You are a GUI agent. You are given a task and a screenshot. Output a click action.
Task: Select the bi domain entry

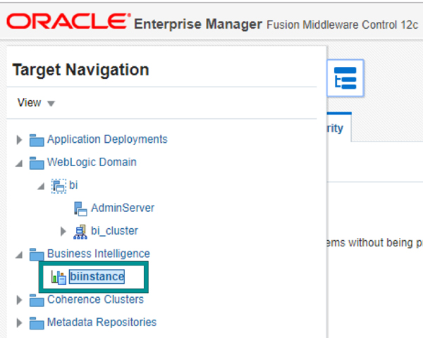(73, 185)
